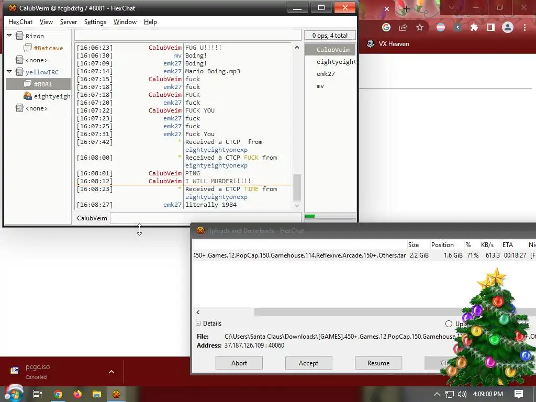Open the eightyeigh private dialog
536x402 pixels.
tap(52, 96)
